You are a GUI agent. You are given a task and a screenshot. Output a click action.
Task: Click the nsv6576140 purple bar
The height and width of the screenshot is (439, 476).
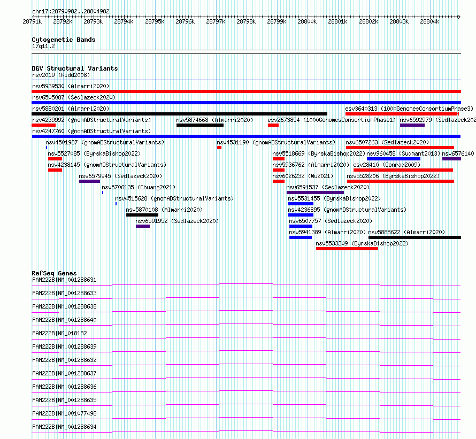[x=452, y=159]
